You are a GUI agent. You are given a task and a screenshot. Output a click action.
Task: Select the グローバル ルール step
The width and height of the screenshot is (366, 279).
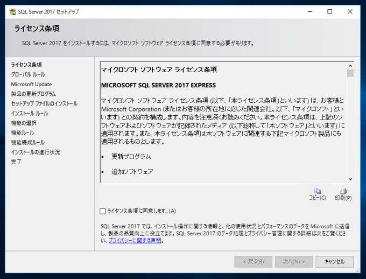click(x=28, y=74)
